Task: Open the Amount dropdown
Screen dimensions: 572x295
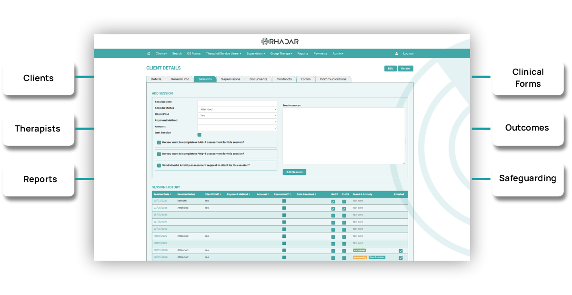Action: pyautogui.click(x=237, y=128)
